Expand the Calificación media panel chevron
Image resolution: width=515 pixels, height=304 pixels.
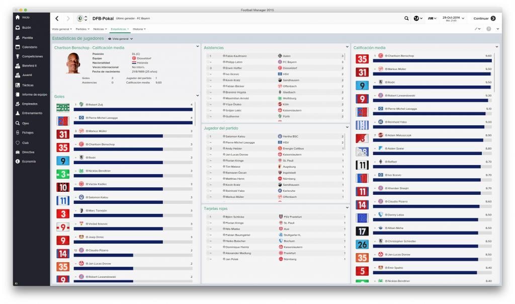pos(496,47)
